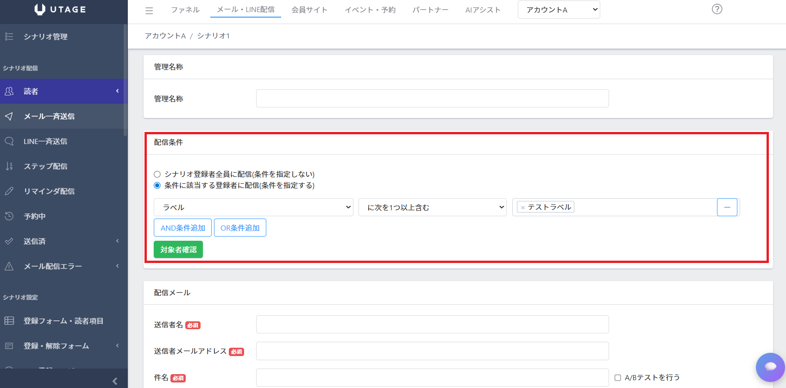Screen dimensions: 786x388
Task: Open the chat support bubble
Action: 770,367
